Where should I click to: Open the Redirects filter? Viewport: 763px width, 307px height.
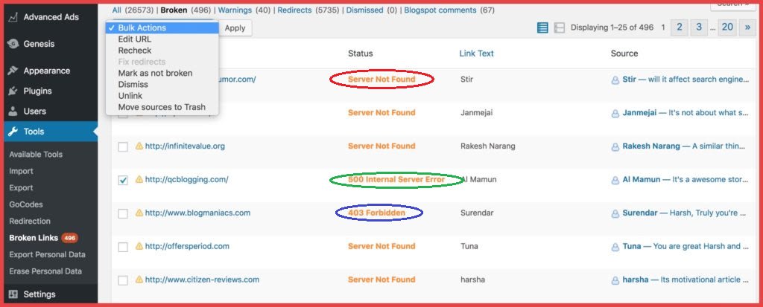294,10
